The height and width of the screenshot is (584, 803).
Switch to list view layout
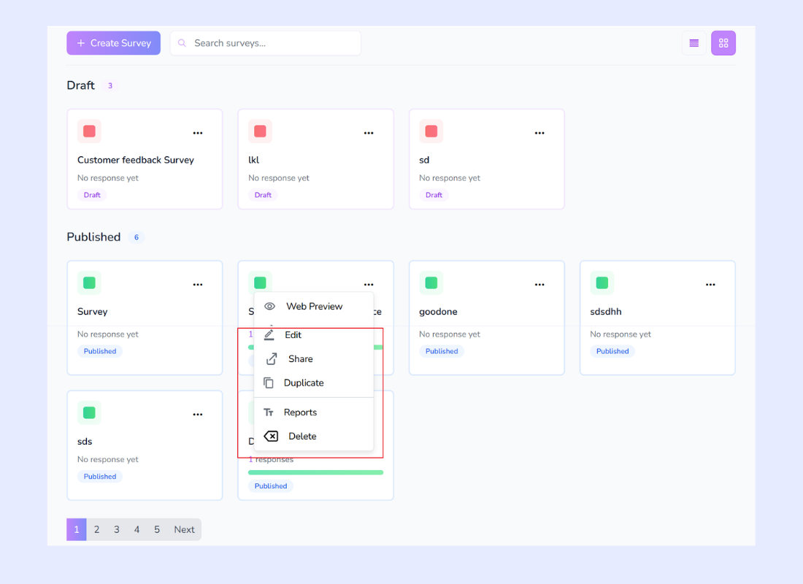(x=693, y=43)
